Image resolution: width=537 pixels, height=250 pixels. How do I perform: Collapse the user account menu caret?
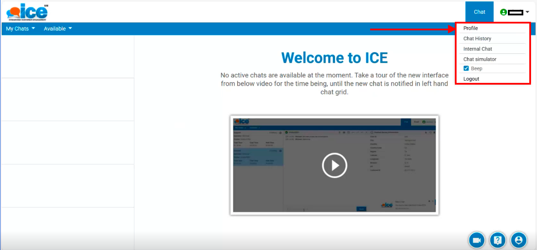pyautogui.click(x=528, y=12)
